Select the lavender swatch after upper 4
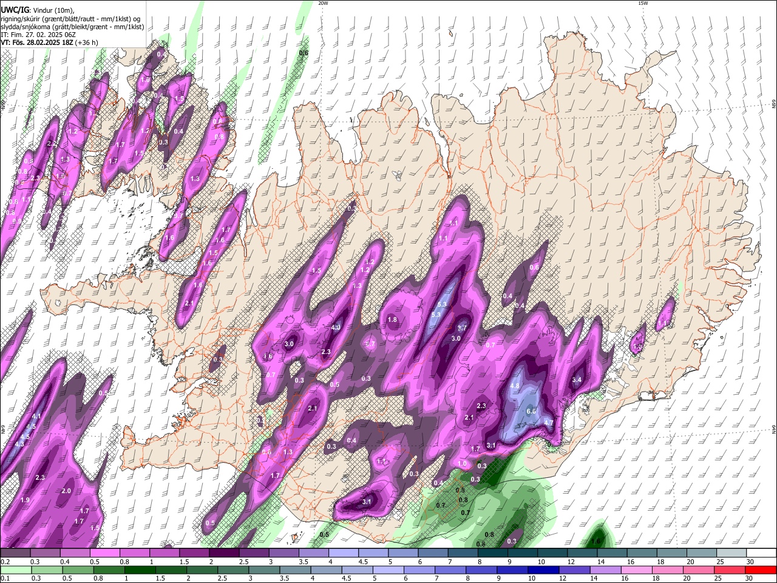Image resolution: width=777 pixels, height=583 pixels. pos(343,553)
